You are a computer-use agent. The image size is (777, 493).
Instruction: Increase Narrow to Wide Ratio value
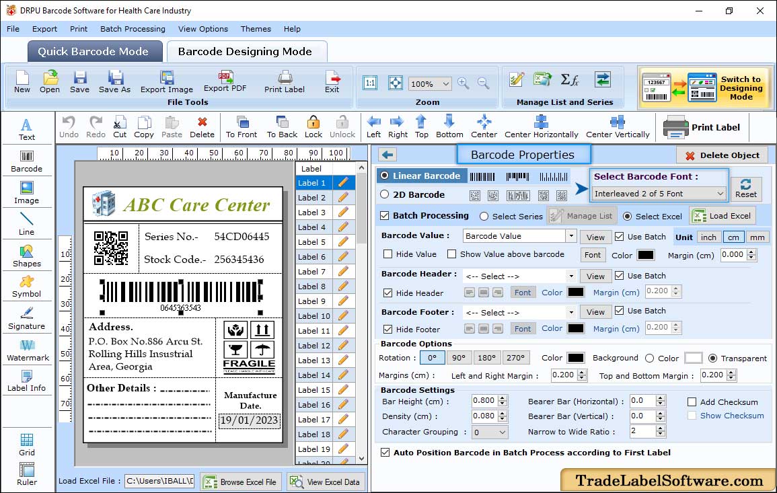coord(661,428)
